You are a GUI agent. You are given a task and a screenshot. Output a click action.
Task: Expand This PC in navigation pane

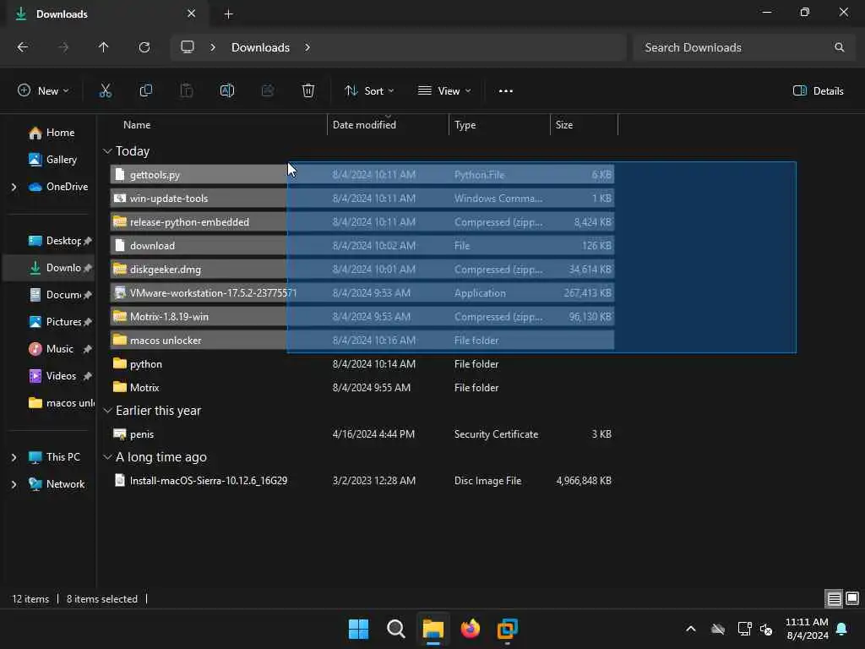[x=14, y=457]
